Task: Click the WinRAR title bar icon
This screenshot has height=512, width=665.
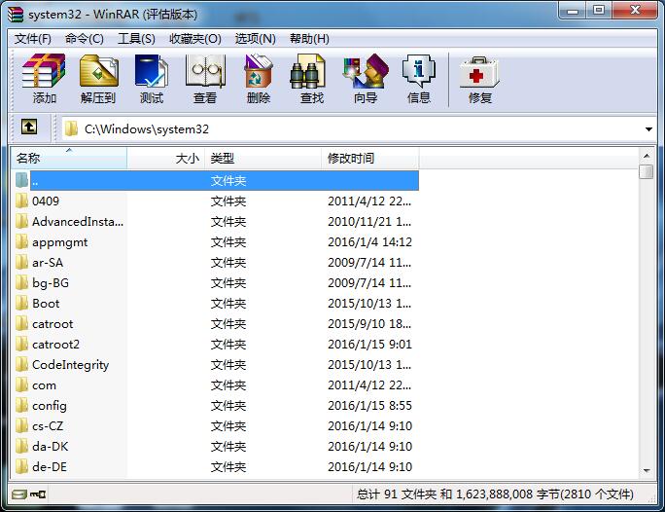Action: 16,14
